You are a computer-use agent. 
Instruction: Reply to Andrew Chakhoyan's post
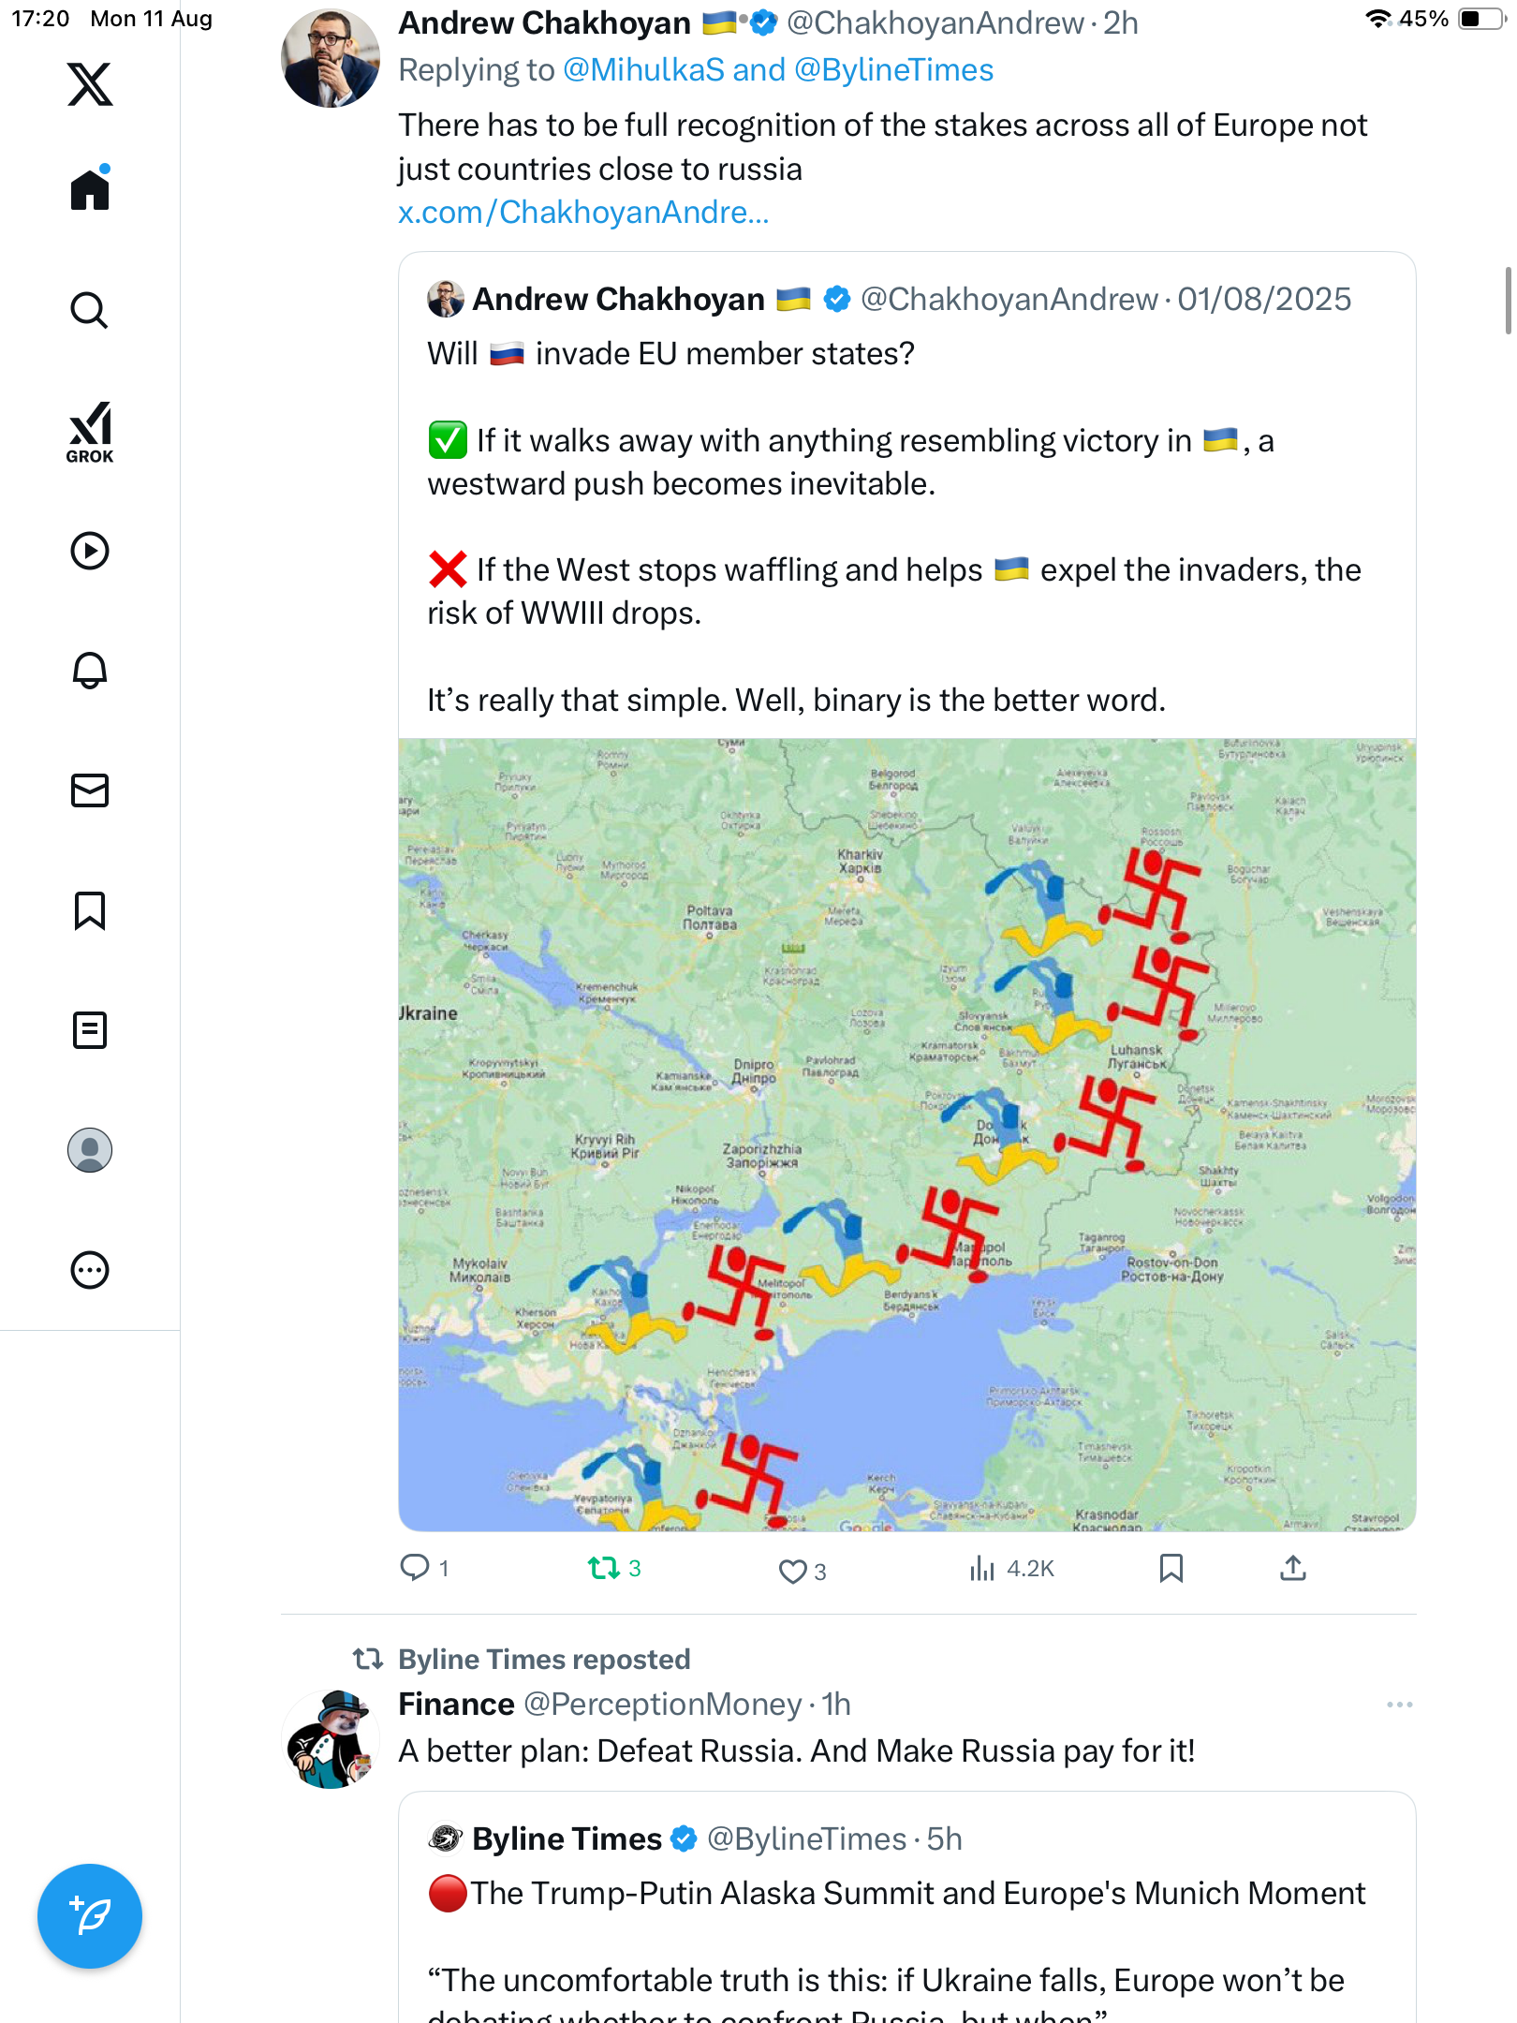point(415,1568)
